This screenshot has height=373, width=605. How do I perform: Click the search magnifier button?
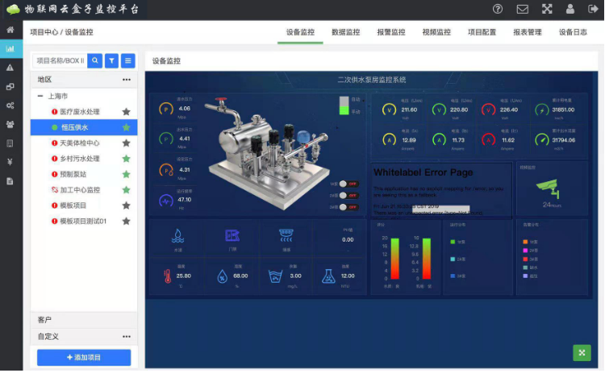tap(95, 60)
